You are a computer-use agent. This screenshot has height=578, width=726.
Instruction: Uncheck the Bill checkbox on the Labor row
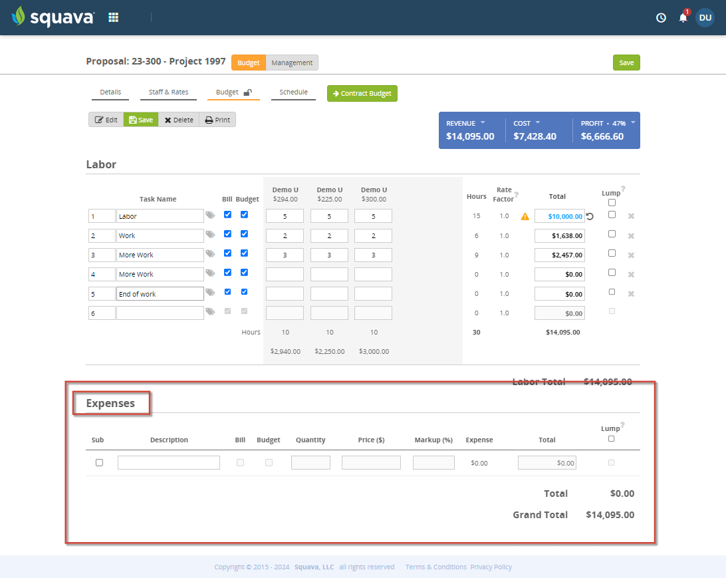click(x=227, y=216)
